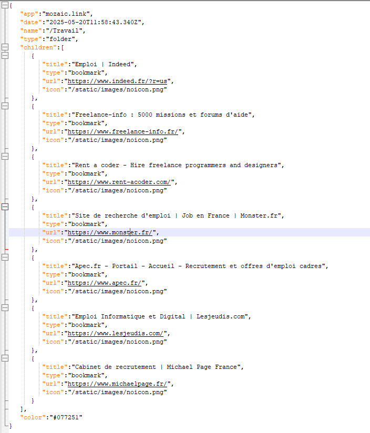Open the rent-acoder.com URL link

coord(119,182)
